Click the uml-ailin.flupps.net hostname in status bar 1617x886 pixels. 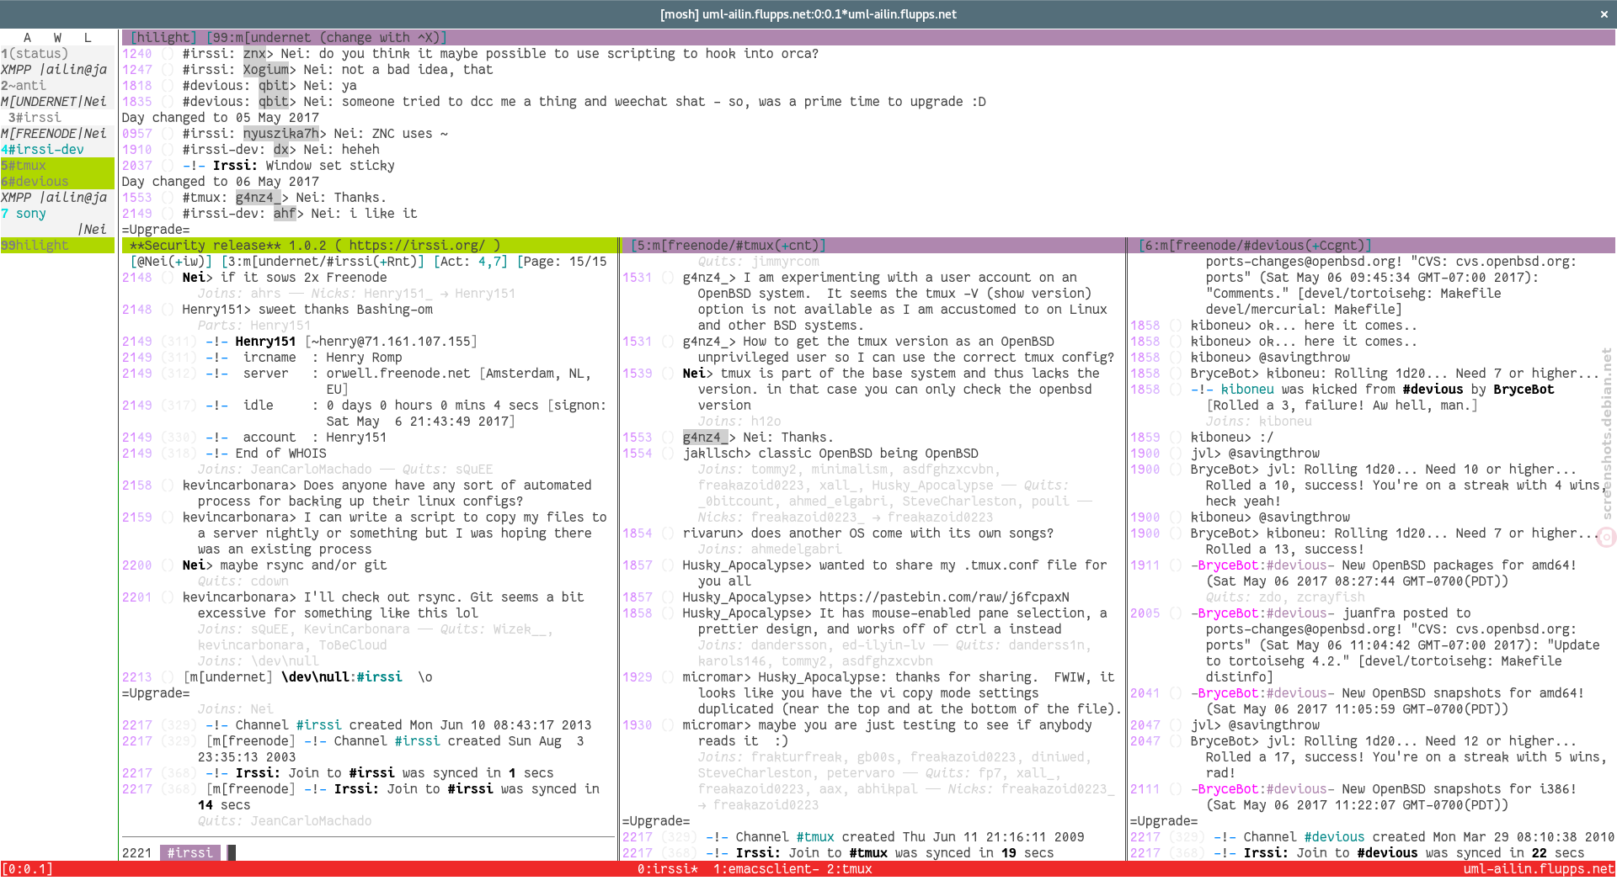point(1539,869)
